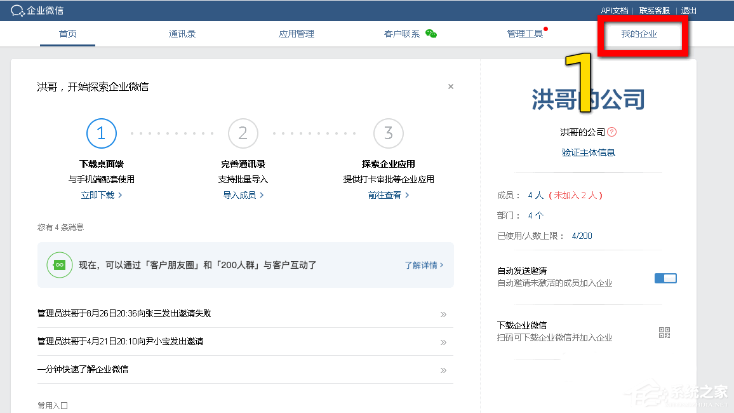This screenshot has height=413, width=734.
Task: Select the 我的企业 tab
Action: 640,34
